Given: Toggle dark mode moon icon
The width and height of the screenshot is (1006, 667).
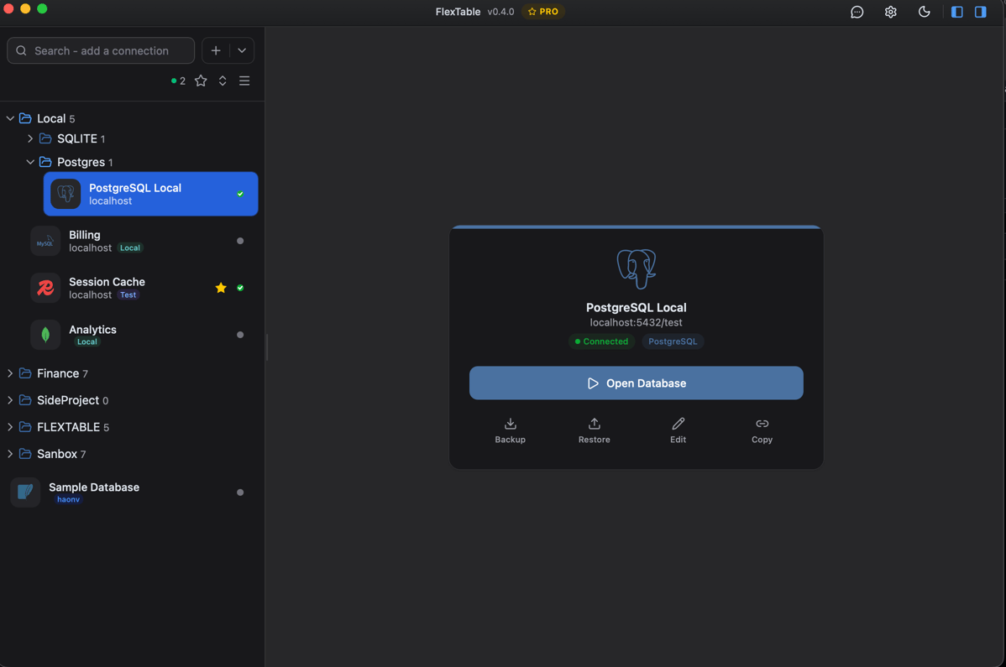Looking at the screenshot, I should [x=924, y=13].
